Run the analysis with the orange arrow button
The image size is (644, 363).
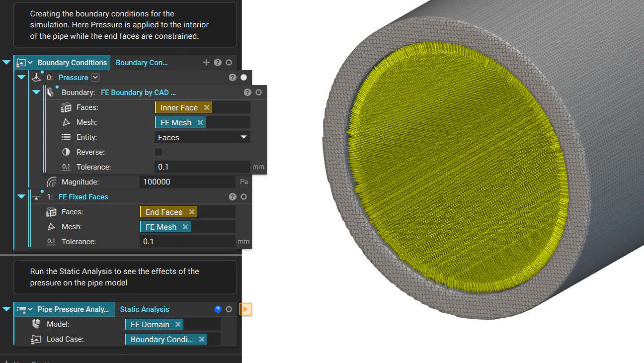245,309
